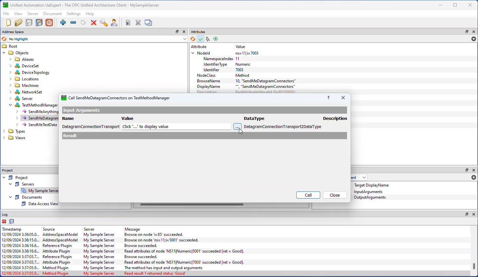
Task: Click the orange refresh icon in Attributes panel
Action: pyautogui.click(x=193, y=39)
